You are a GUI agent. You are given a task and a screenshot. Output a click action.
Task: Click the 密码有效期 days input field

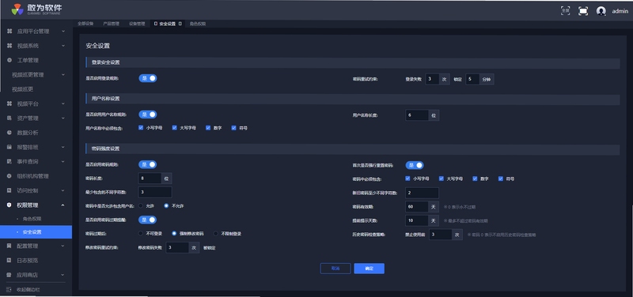click(x=417, y=207)
